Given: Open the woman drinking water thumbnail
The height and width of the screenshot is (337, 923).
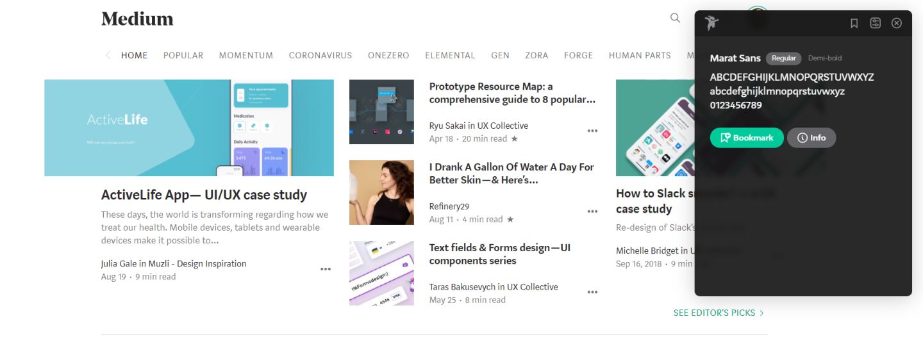Looking at the screenshot, I should pos(381,192).
